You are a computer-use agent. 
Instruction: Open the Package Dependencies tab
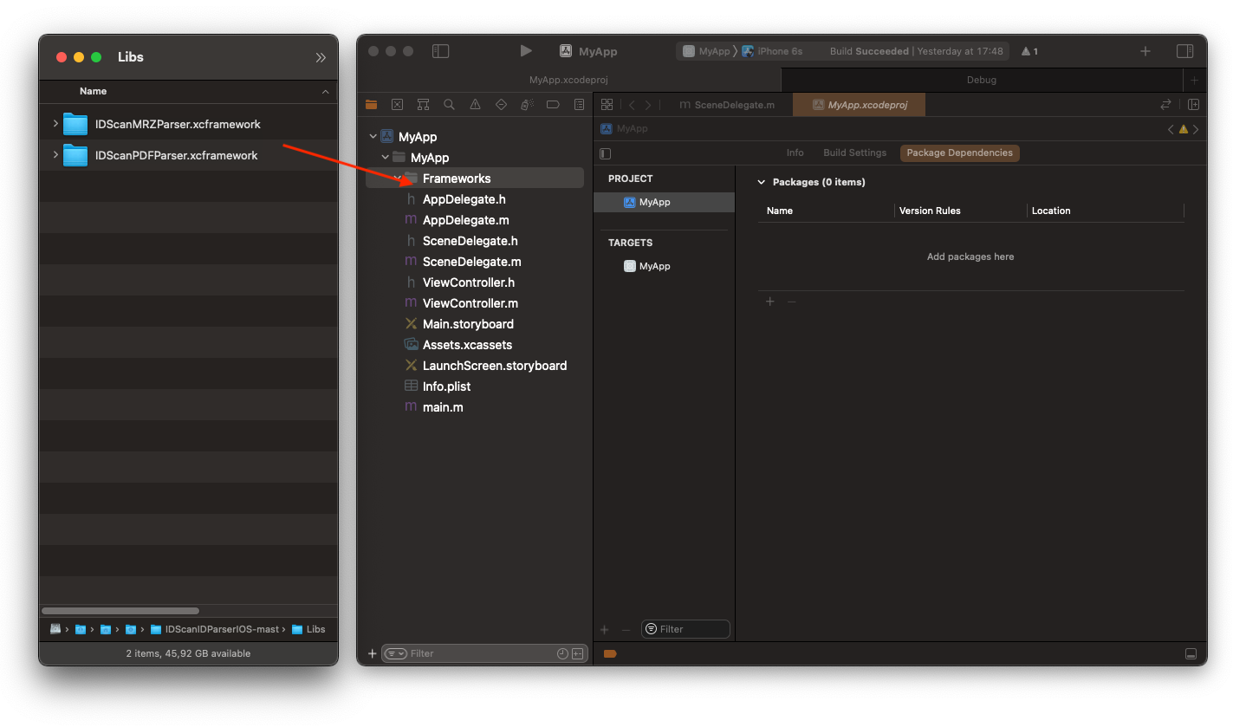tap(959, 153)
